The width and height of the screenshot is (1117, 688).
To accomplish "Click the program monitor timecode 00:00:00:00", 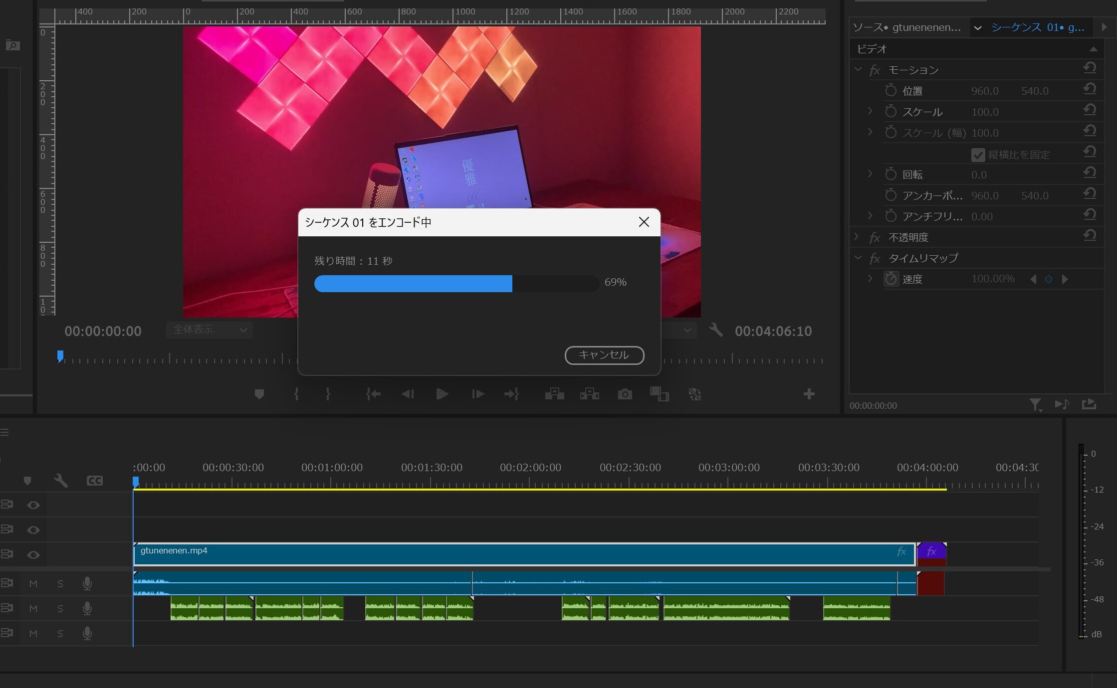I will click(103, 331).
